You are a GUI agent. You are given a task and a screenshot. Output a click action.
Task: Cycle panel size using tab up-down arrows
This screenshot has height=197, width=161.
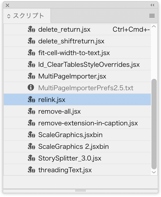9,16
